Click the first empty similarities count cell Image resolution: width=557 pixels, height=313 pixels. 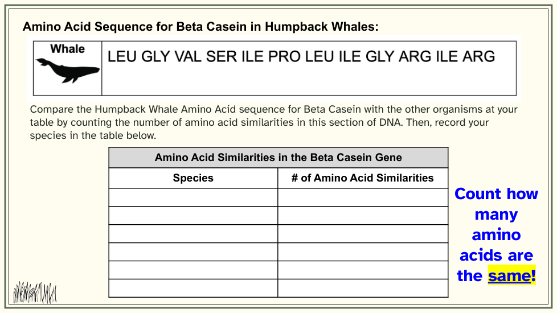[x=363, y=197]
